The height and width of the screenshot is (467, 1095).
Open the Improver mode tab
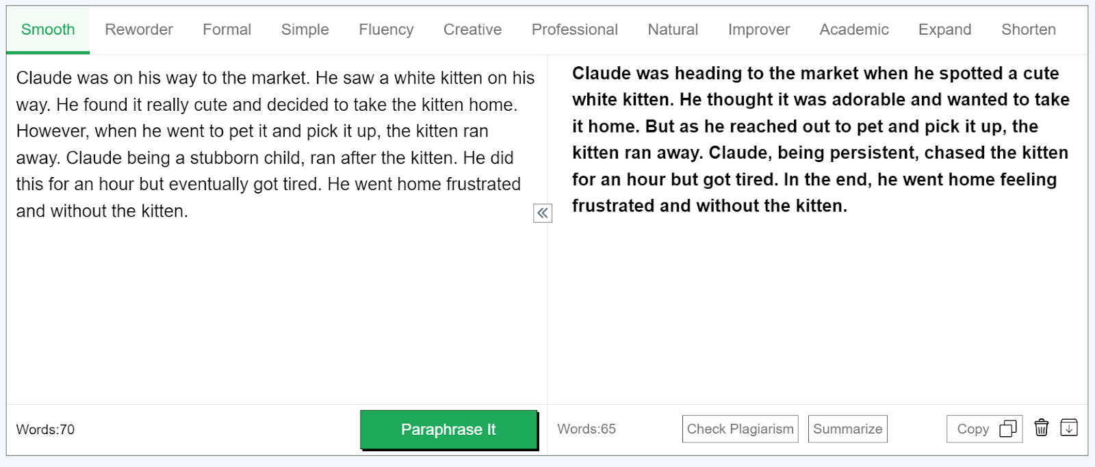click(758, 29)
